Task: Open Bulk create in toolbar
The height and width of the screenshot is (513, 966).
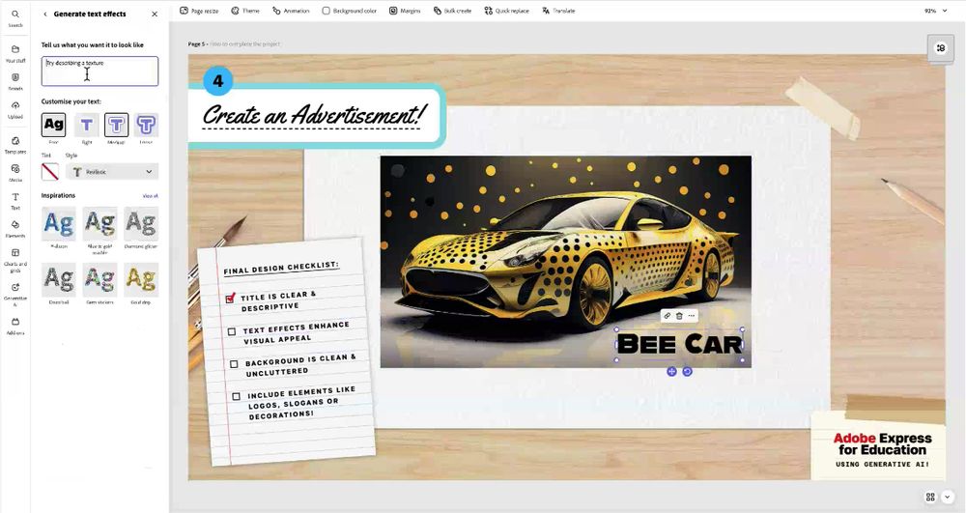Action: (x=452, y=11)
